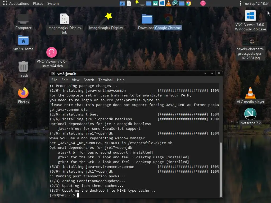Click the panel handle dots next to clock
This screenshot has height=203, width=271.
240,3
